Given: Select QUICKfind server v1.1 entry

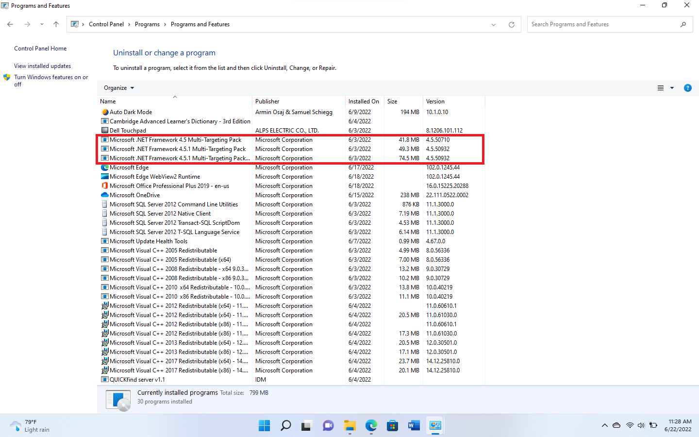Looking at the screenshot, I should (137, 380).
